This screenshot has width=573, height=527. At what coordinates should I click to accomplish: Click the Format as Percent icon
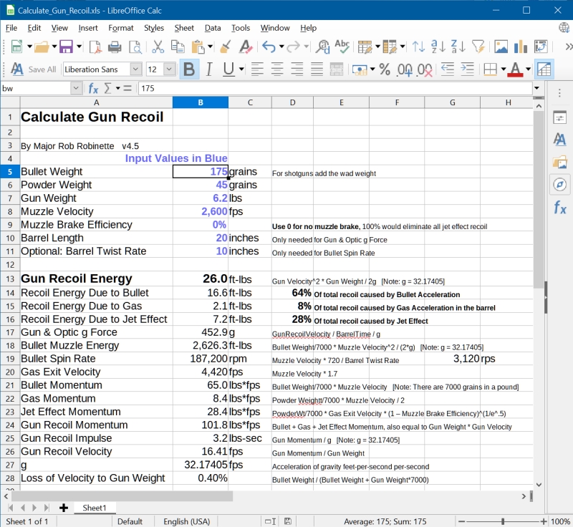click(385, 69)
